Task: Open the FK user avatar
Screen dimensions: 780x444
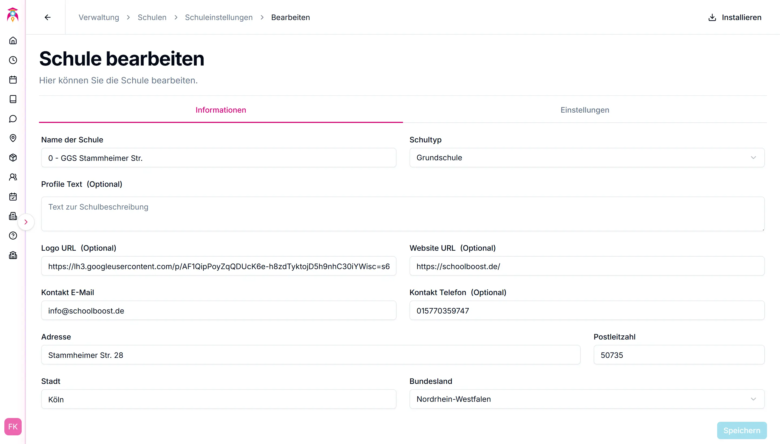Action: point(13,426)
